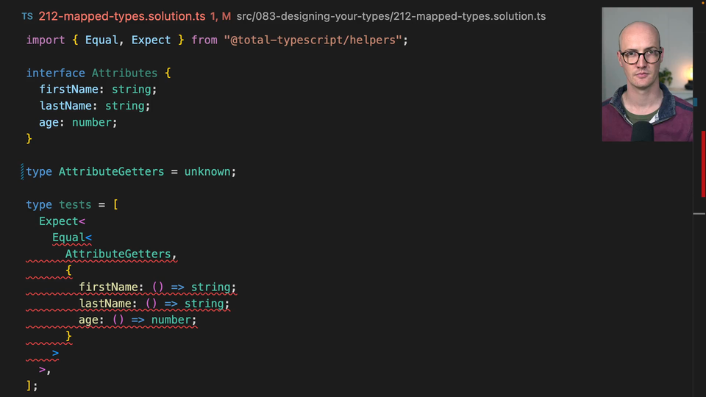This screenshot has height=397, width=706.
Task: Click 'Expect<' inside the tests array
Action: [62, 221]
